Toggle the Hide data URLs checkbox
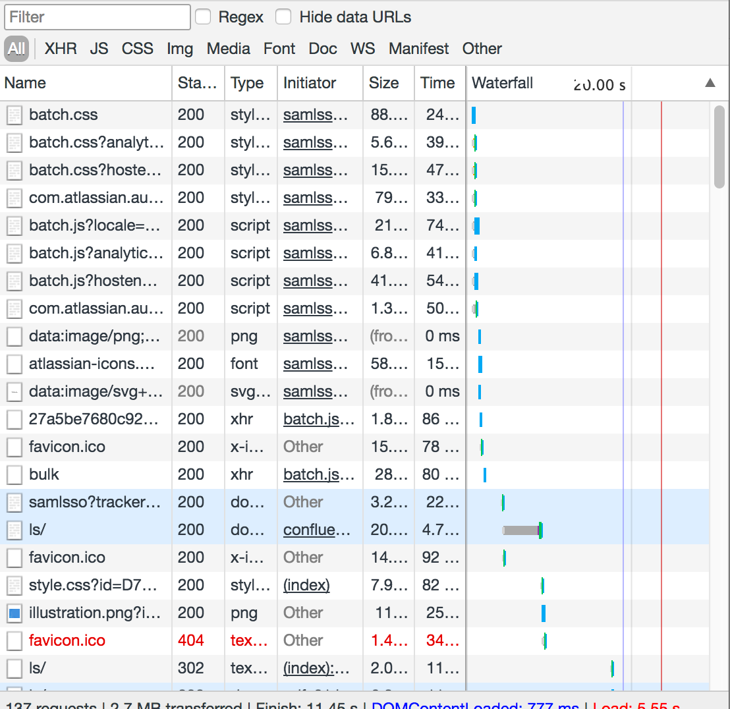Screen dimensions: 730x709 (283, 17)
